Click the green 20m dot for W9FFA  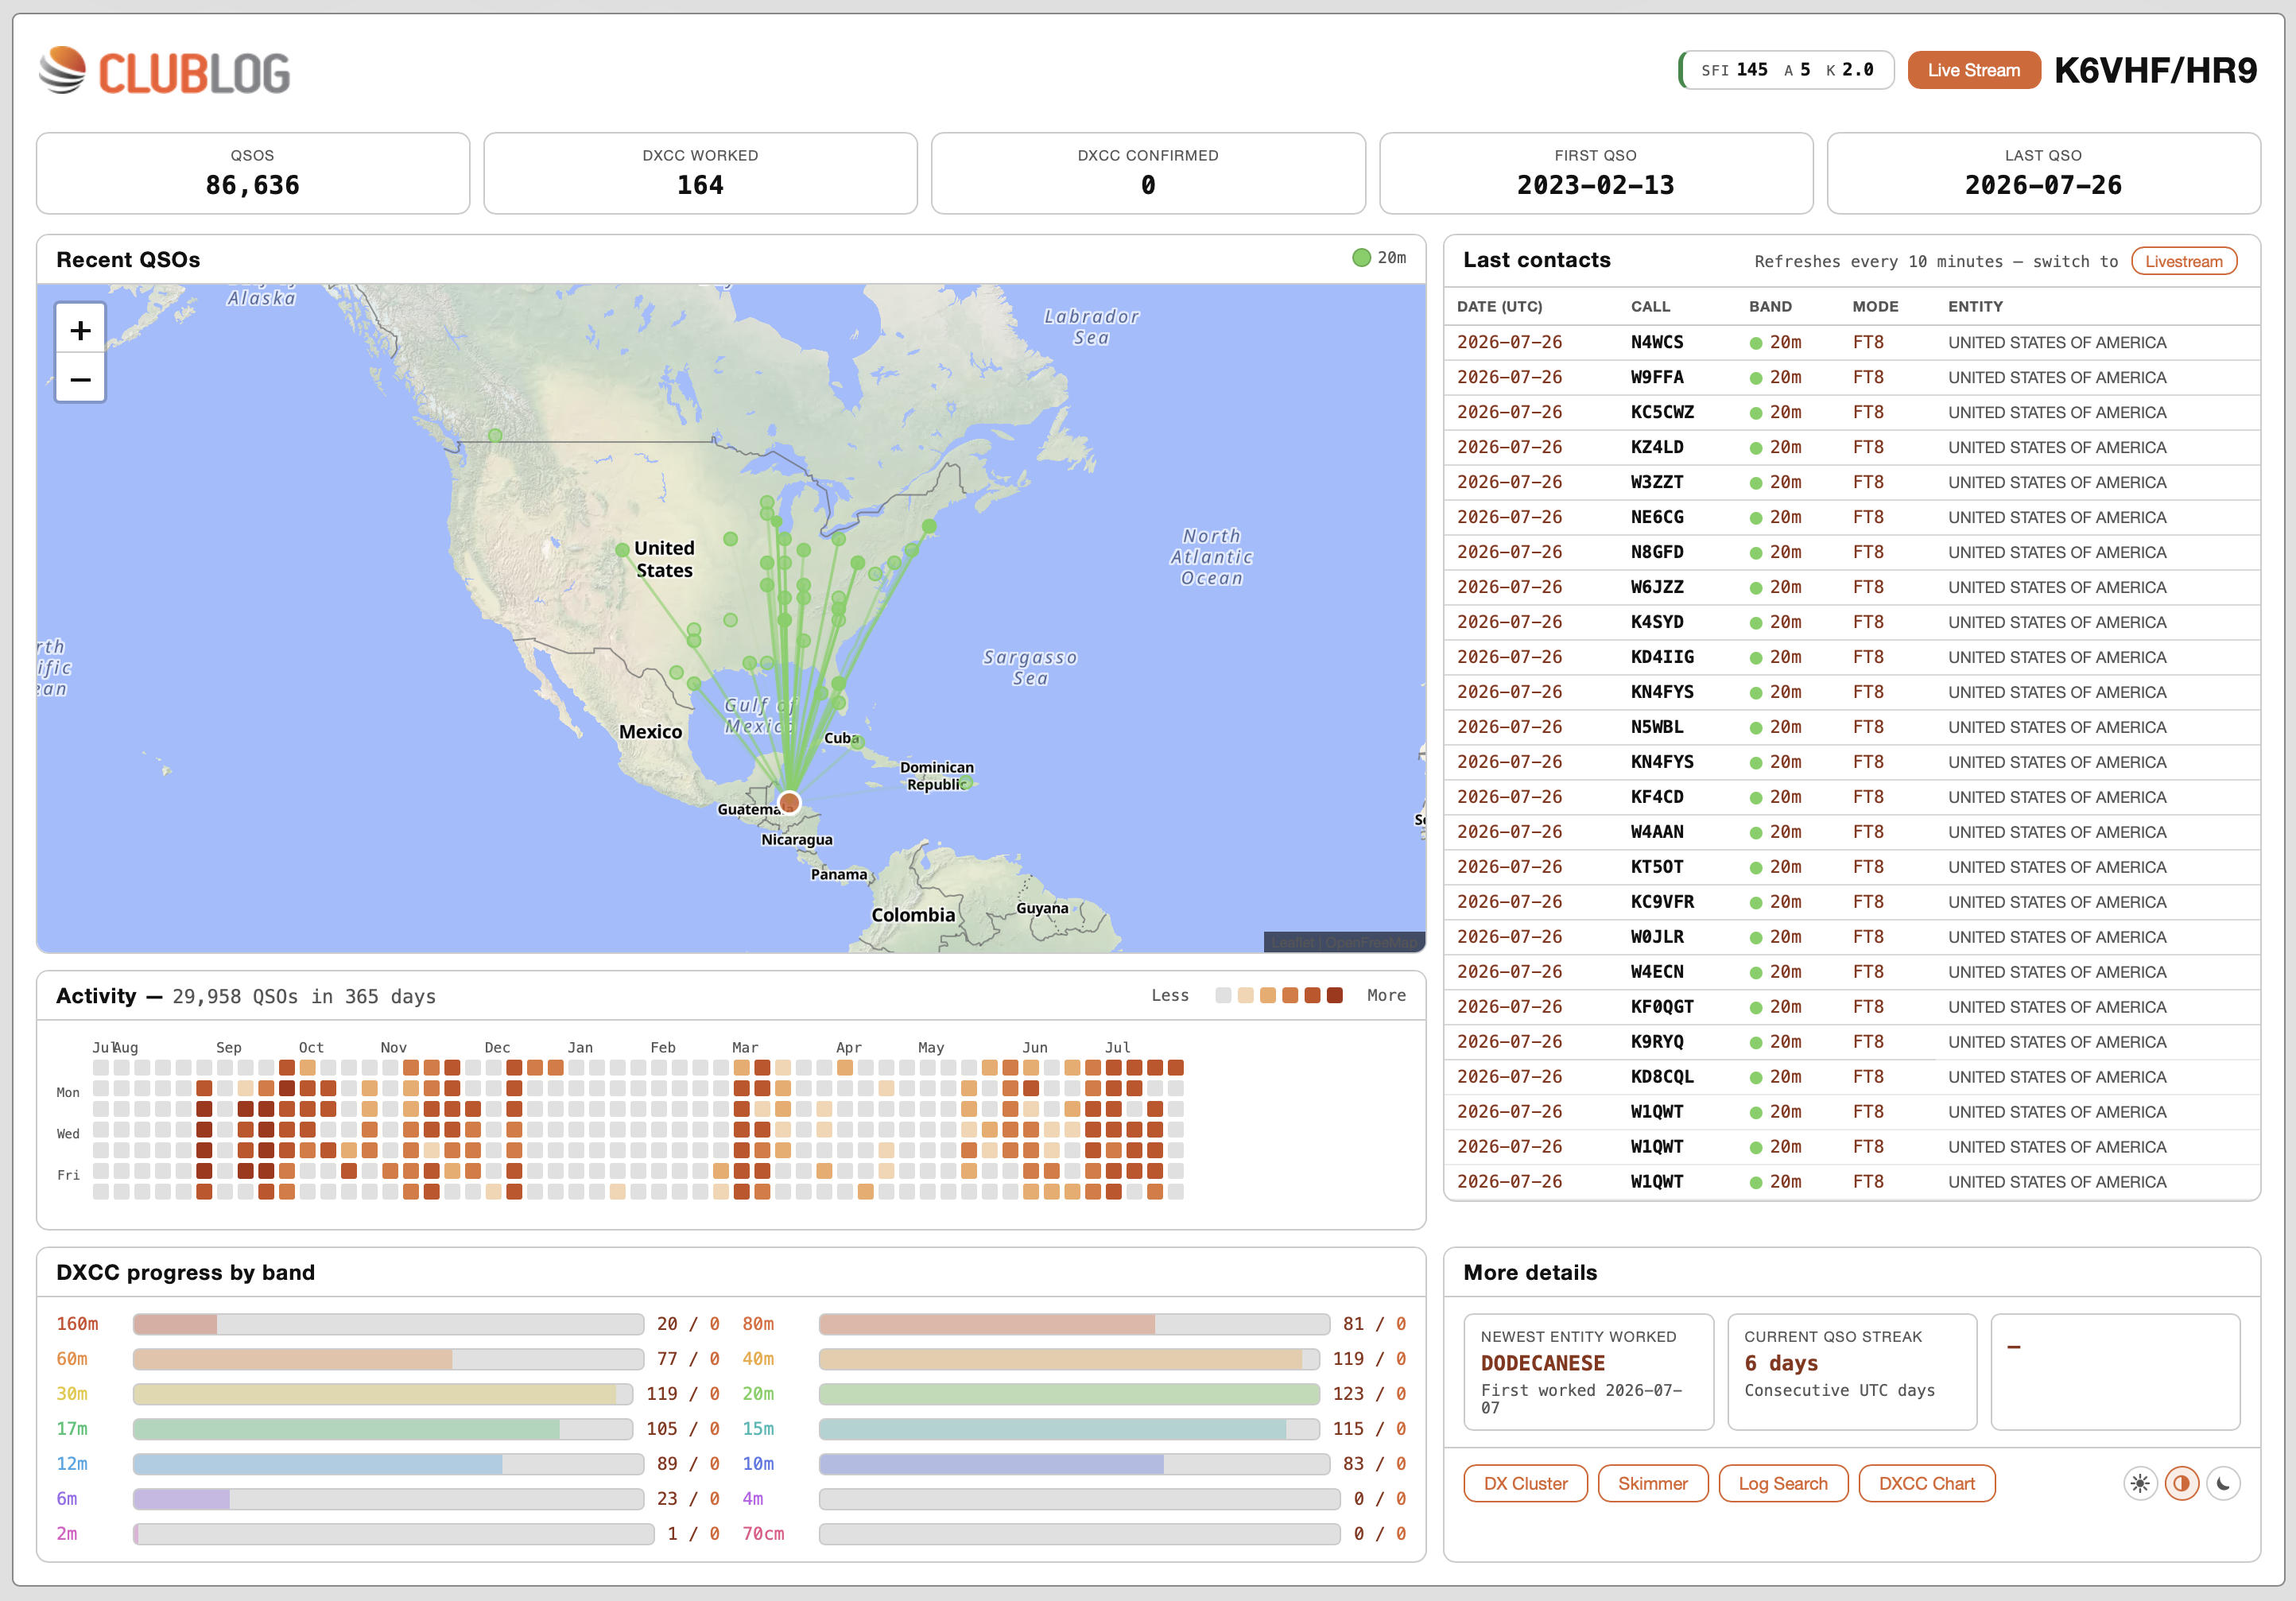click(1756, 378)
